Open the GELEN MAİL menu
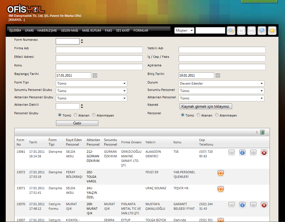Screen dimensions: 285x222 pos(69,30)
